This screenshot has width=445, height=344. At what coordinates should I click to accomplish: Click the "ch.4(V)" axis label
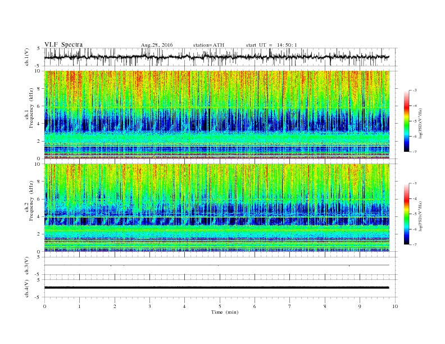[x=27, y=288]
